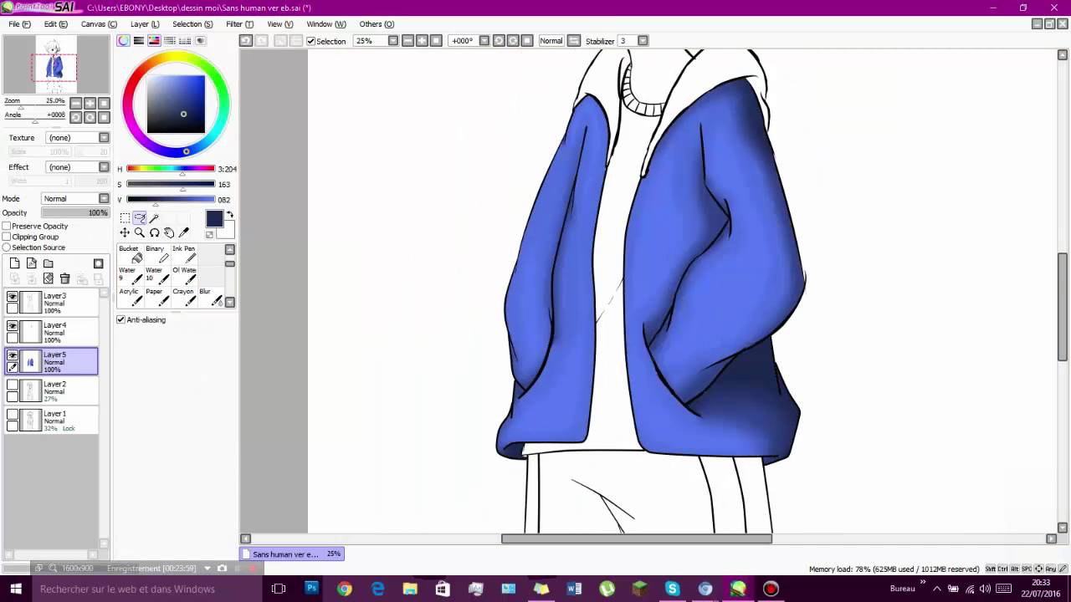Zoom in using navigator plus button
1071x602 pixels.
pyautogui.click(x=90, y=104)
